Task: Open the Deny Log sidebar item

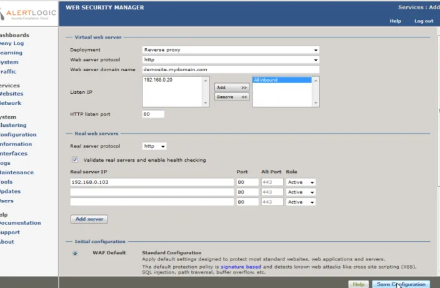Action: 12,43
